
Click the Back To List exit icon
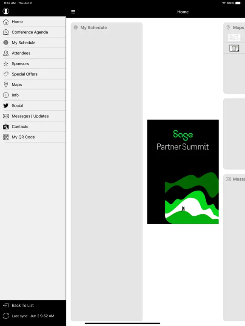(6, 306)
